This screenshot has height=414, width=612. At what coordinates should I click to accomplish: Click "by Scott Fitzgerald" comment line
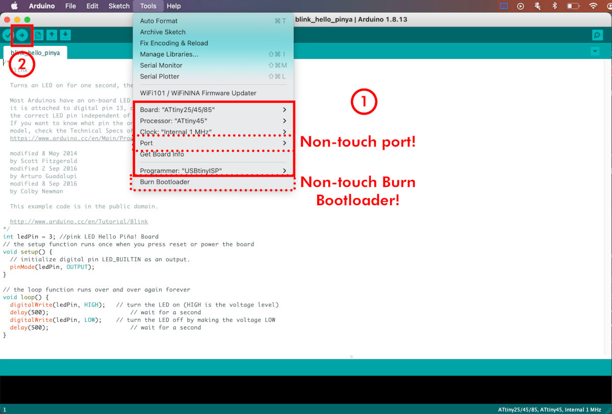click(44, 161)
